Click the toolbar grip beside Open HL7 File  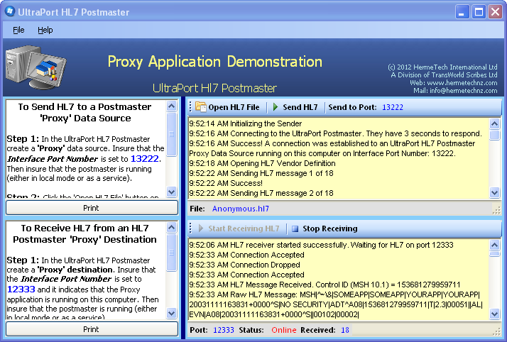point(190,107)
